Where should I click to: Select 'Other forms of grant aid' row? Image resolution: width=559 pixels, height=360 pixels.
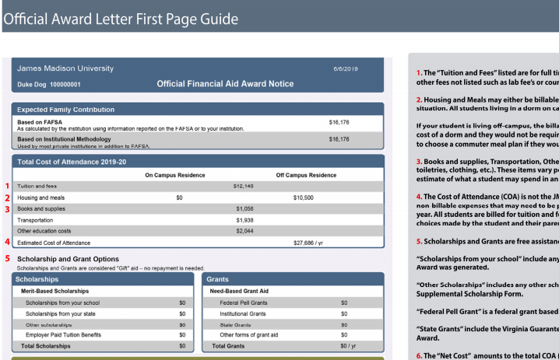[293, 334]
